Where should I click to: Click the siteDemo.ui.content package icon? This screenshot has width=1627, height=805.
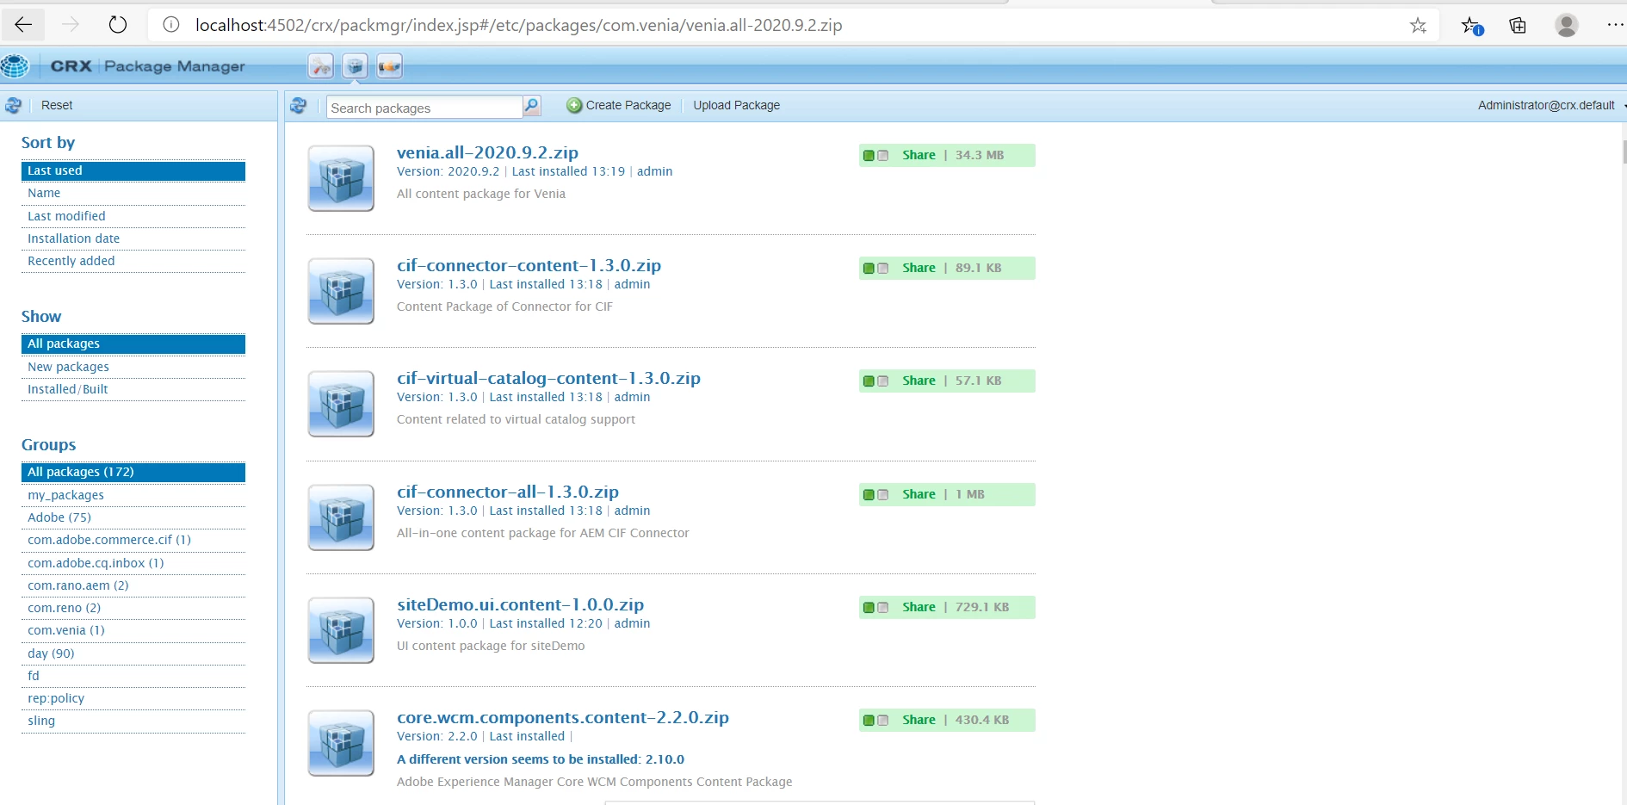pyautogui.click(x=341, y=630)
